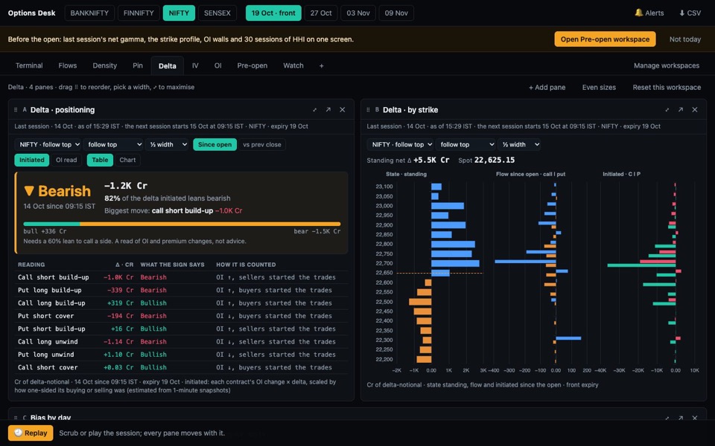Maximise the Delta by strike pane
Viewport: 715px width, 446px height.
coord(667,110)
